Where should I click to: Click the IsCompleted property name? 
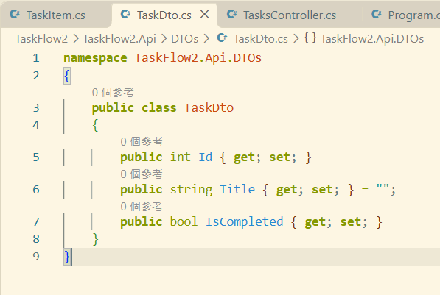point(245,222)
